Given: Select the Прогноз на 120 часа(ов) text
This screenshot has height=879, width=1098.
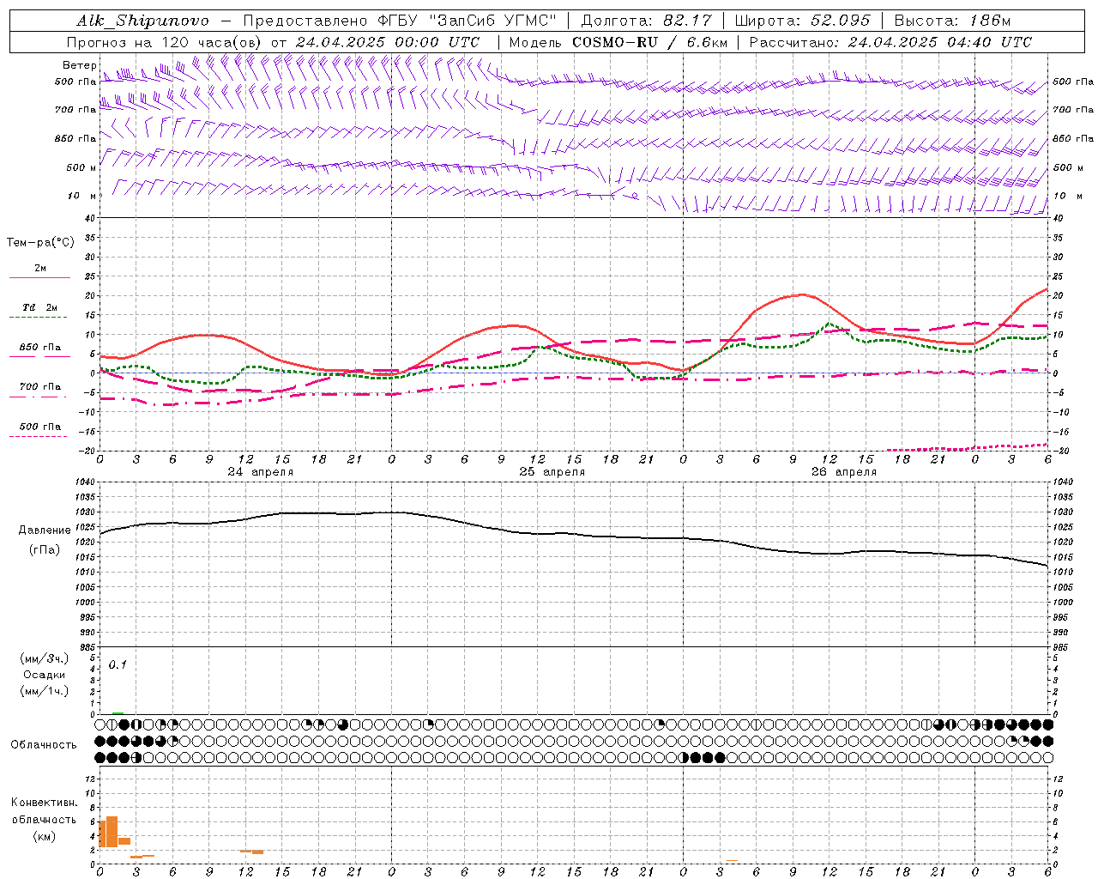Looking at the screenshot, I should pyautogui.click(x=166, y=42).
